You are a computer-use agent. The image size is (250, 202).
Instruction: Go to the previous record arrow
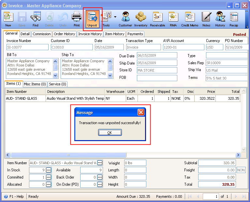(198, 196)
